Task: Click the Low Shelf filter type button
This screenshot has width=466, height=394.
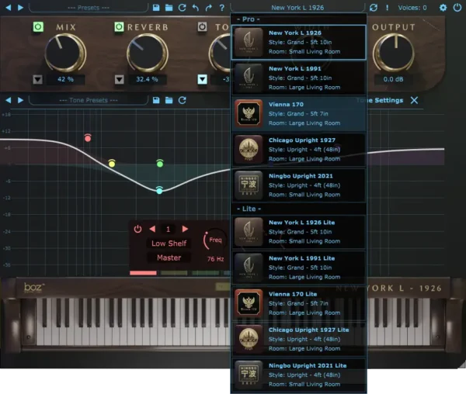Action: [x=169, y=244]
